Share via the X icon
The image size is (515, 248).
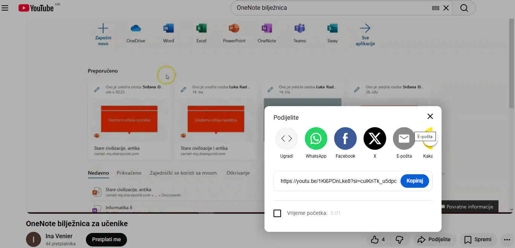coord(375,138)
